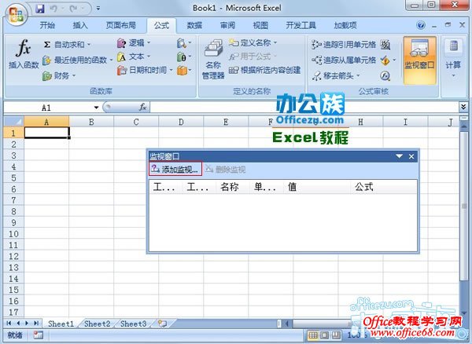The height and width of the screenshot is (344, 472).
Task: Click 追踪引用单元格
Action: [x=344, y=45]
